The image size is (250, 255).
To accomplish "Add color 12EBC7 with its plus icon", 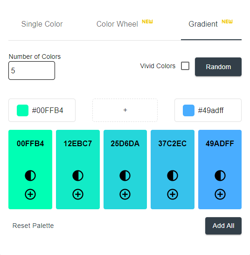I will click(x=78, y=194).
